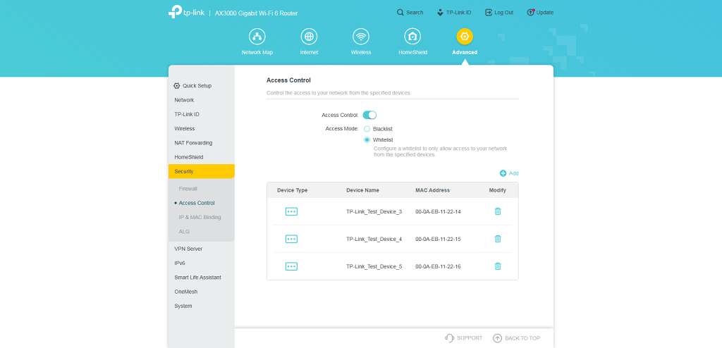This screenshot has height=348, width=722.
Task: Select the Whitelist access mode
Action: (x=367, y=139)
